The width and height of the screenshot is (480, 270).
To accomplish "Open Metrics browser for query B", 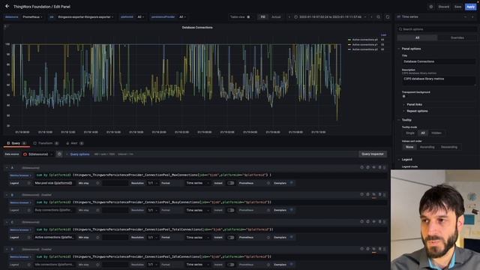I will tap(20, 202).
